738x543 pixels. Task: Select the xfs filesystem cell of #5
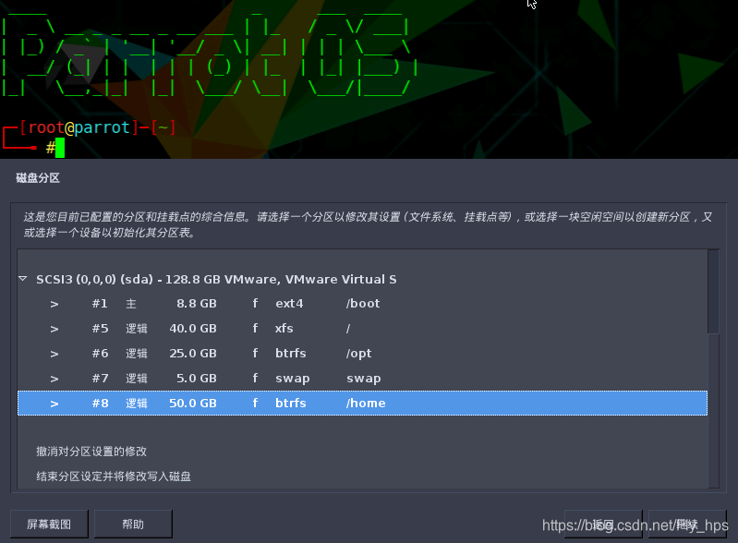(x=284, y=329)
